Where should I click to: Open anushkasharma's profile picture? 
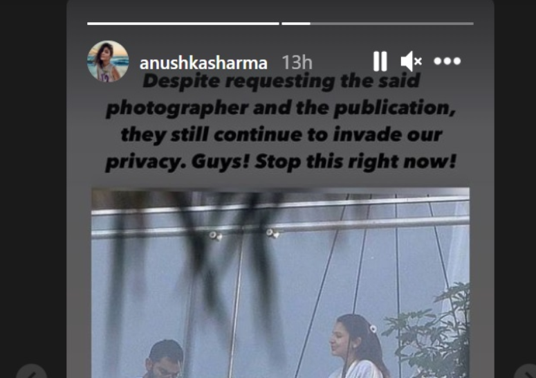click(x=108, y=61)
